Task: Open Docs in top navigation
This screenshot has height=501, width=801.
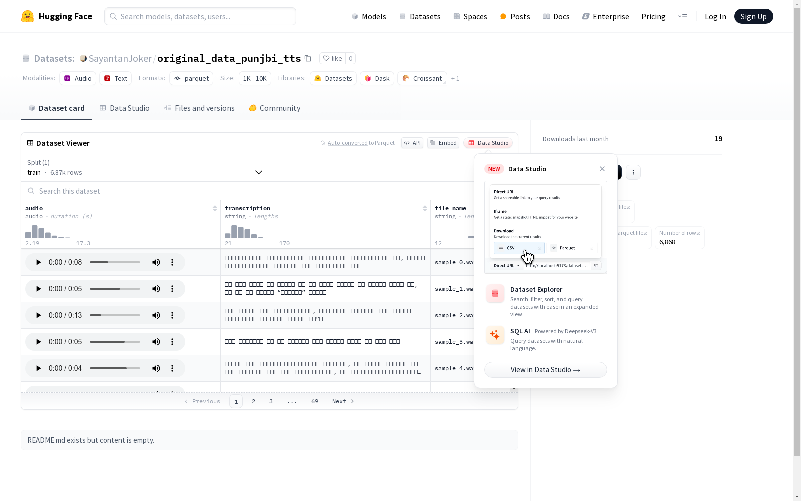Action: (x=556, y=16)
